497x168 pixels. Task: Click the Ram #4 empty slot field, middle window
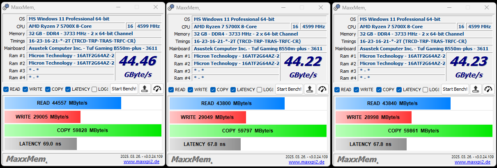[236, 78]
